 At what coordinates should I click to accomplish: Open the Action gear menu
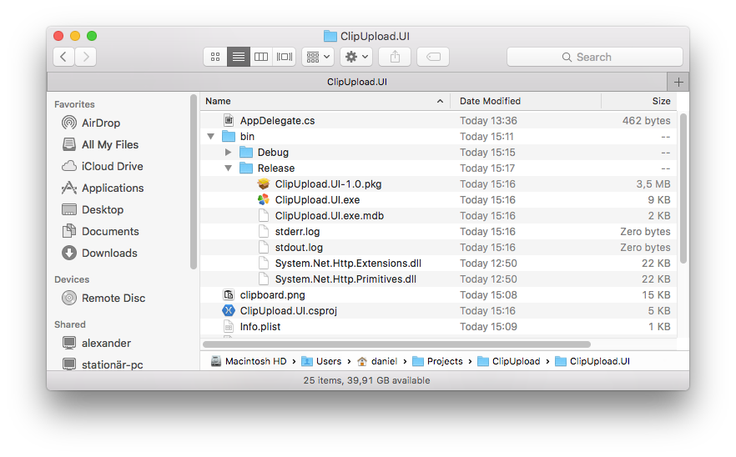tap(356, 57)
